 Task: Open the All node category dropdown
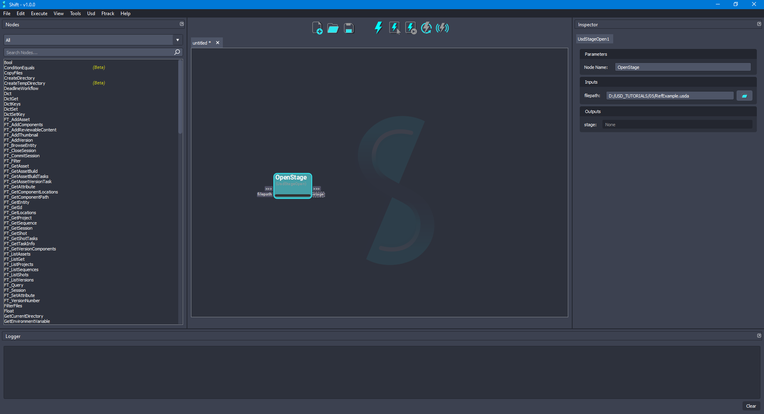pyautogui.click(x=93, y=40)
